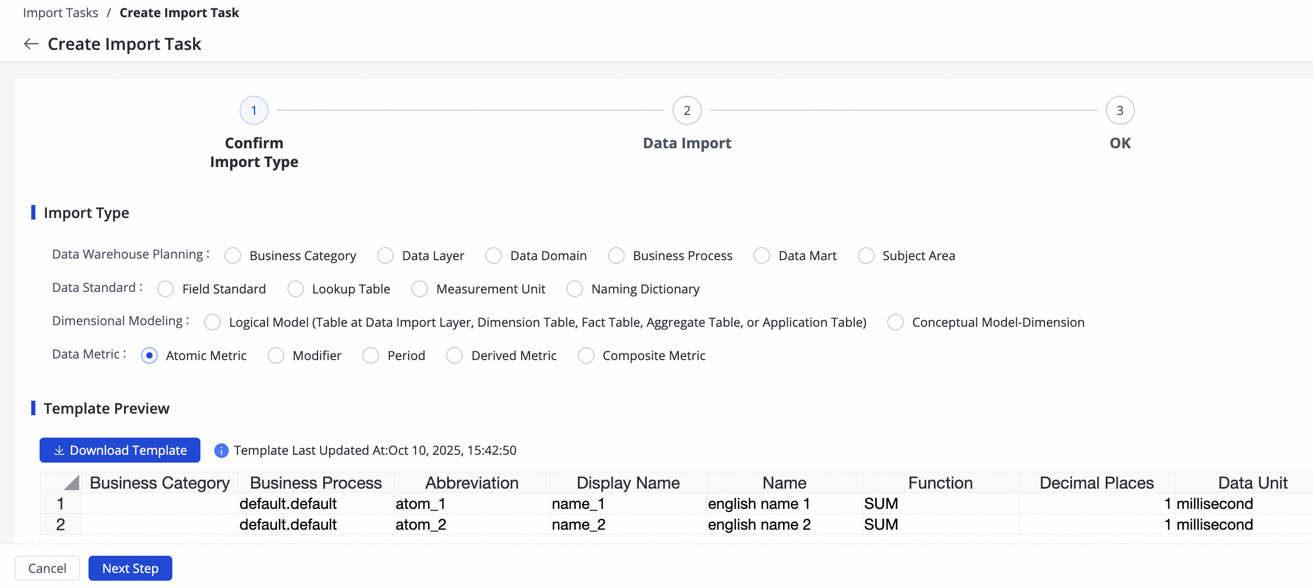Open Import Tasks breadcrumb link

coord(60,12)
